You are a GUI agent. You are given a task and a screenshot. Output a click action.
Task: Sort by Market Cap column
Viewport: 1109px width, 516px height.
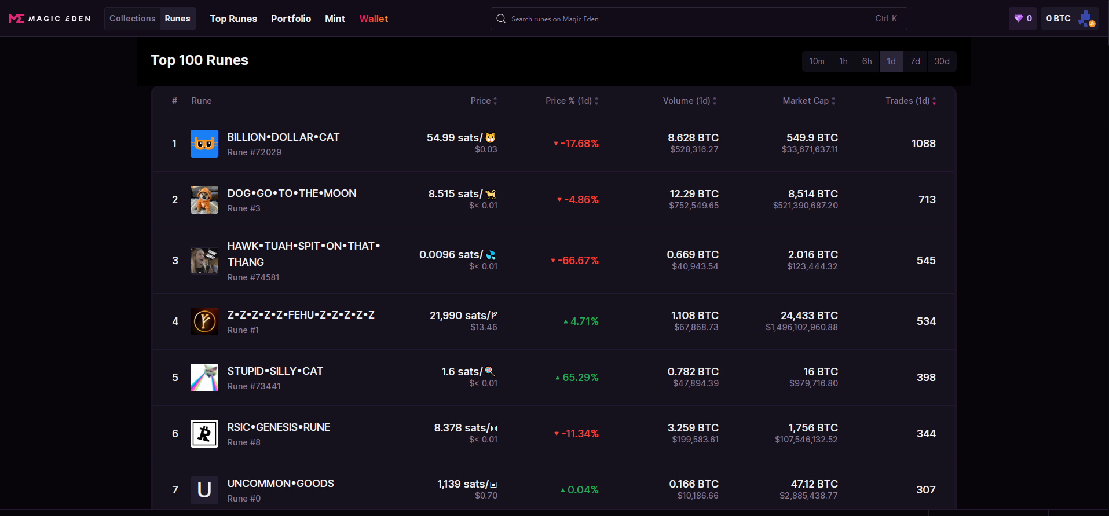[809, 101]
